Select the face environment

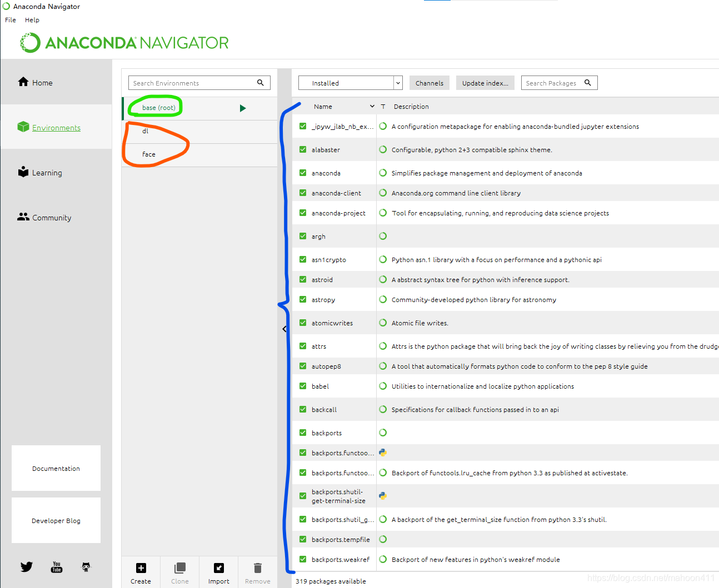tap(200, 155)
